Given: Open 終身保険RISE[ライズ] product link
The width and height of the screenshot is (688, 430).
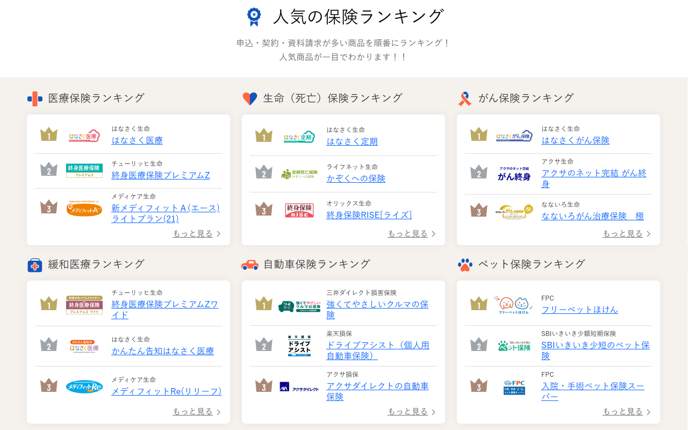Looking at the screenshot, I should click(x=369, y=215).
